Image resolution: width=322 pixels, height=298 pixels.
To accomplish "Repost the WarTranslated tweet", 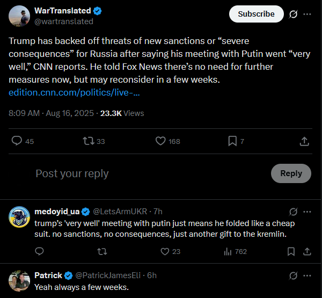I will pyautogui.click(x=88, y=141).
